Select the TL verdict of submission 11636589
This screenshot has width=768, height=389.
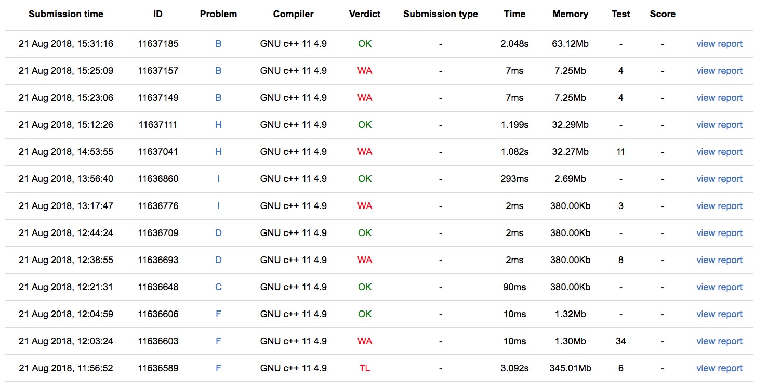pyautogui.click(x=365, y=368)
